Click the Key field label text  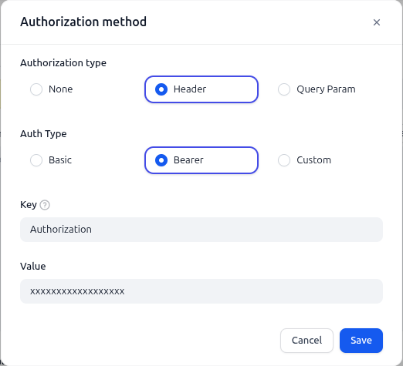29,205
